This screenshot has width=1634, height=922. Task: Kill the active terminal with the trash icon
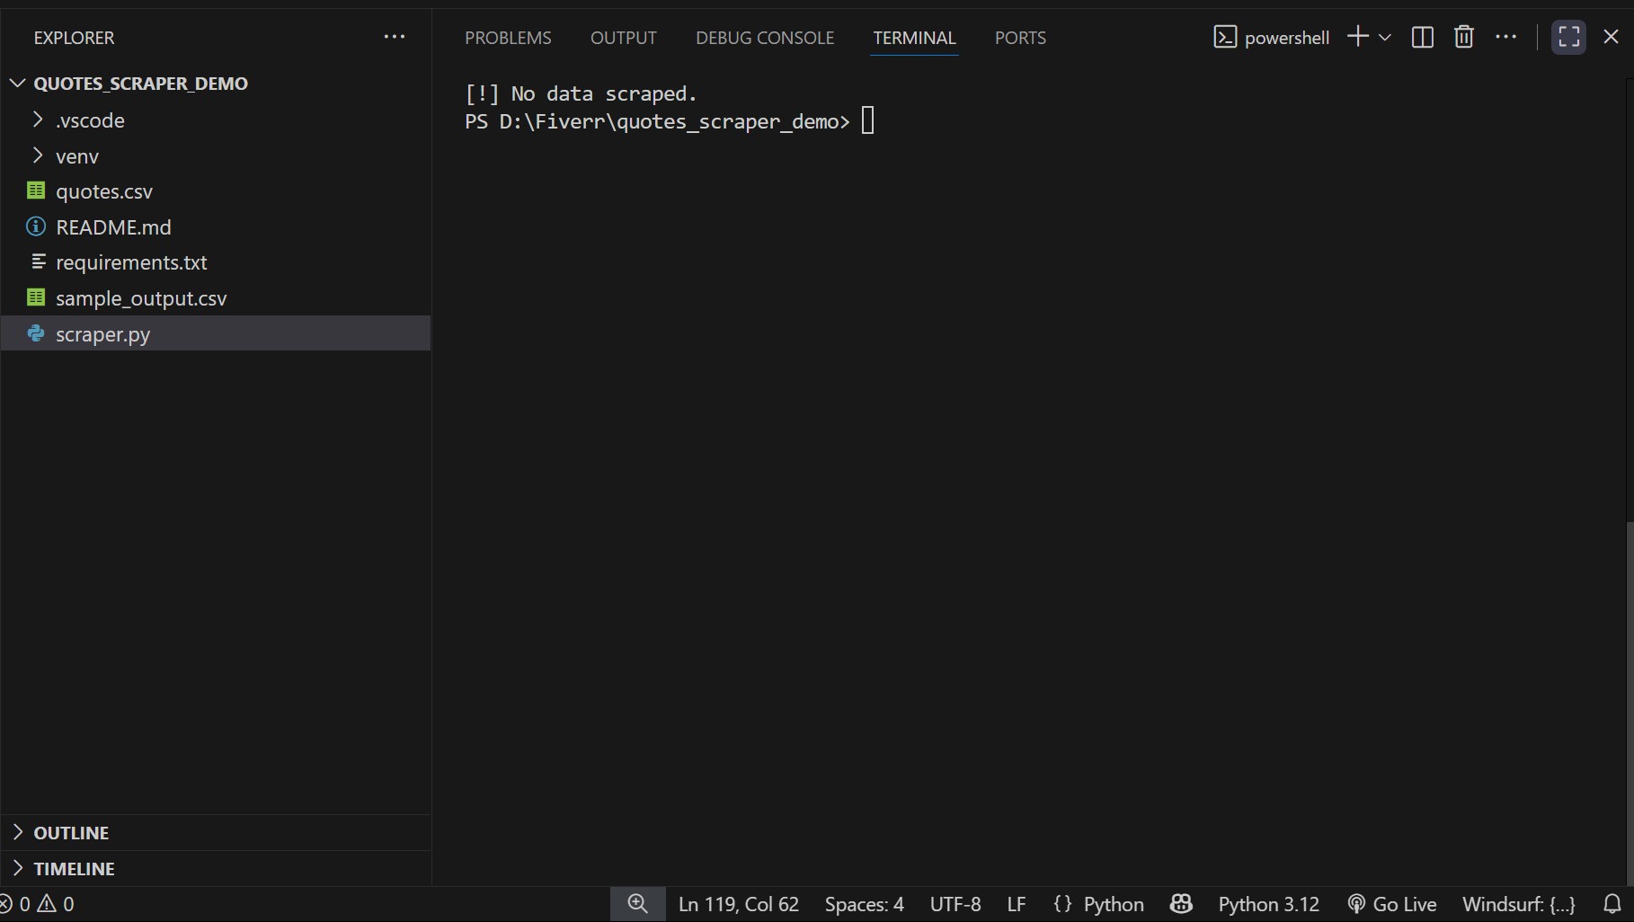click(1463, 37)
